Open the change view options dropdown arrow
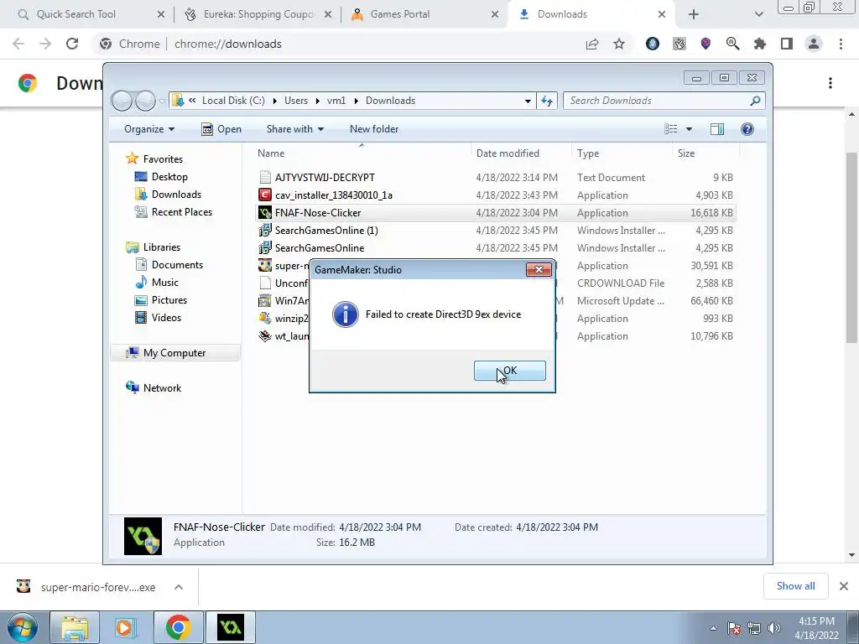 690,129
